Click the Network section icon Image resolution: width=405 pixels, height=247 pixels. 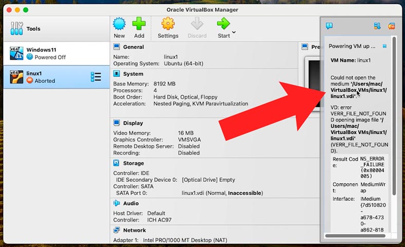tap(117, 230)
